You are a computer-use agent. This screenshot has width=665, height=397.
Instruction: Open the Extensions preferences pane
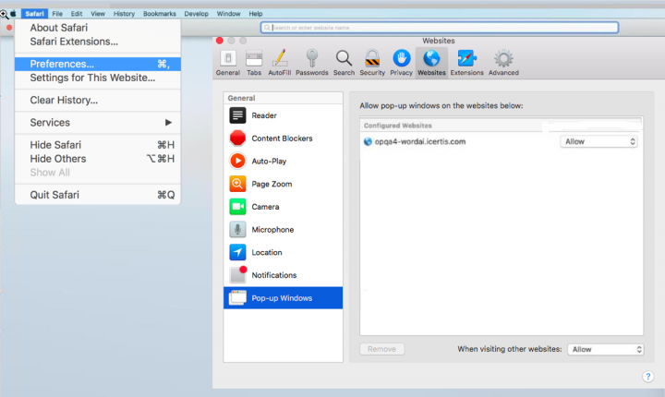[466, 63]
